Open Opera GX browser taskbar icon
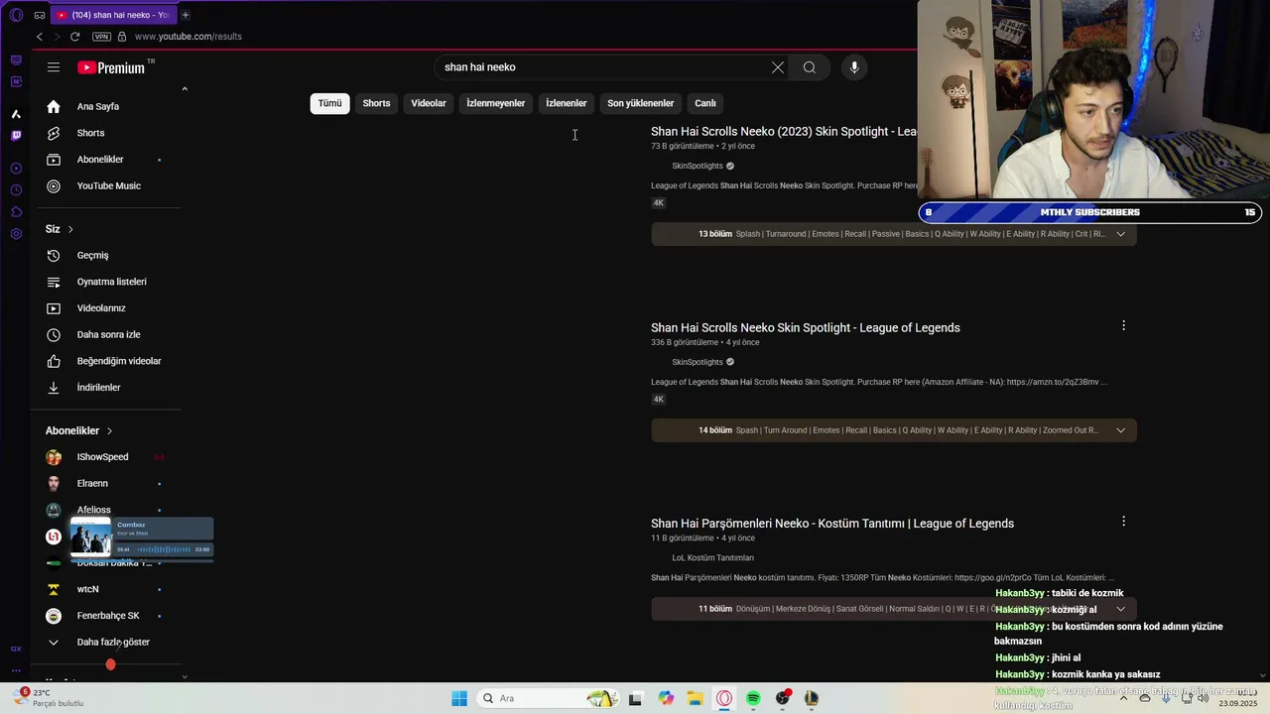The width and height of the screenshot is (1270, 714). click(x=724, y=698)
